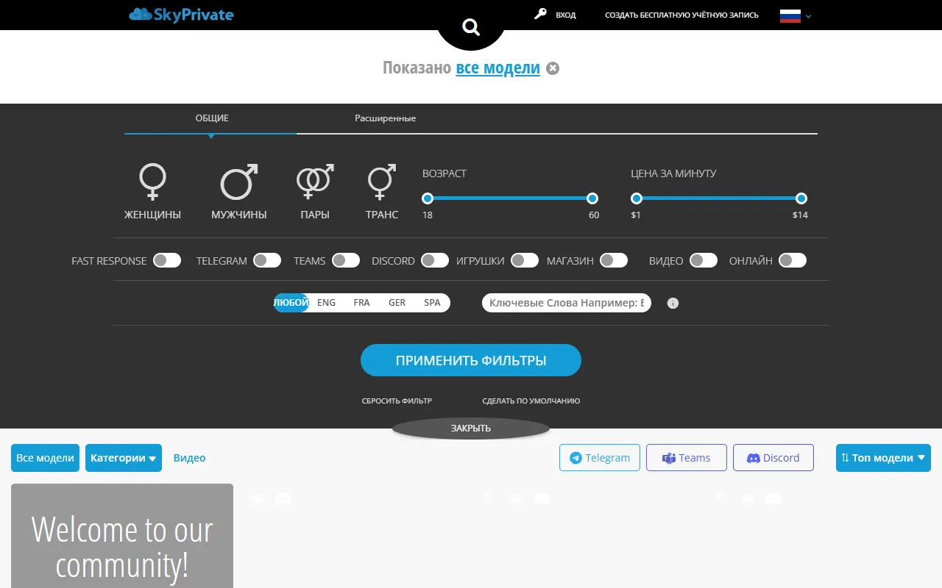Image resolution: width=942 pixels, height=588 pixels.
Task: Select the ENG language option
Action: 326,303
